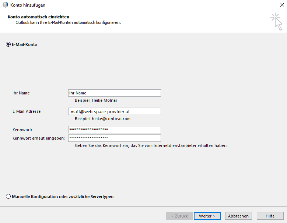The image size is (287, 223).
Task: Choose Manuelle Konfiguration oder zusätzliche Servertypen
Action: (x=8, y=197)
